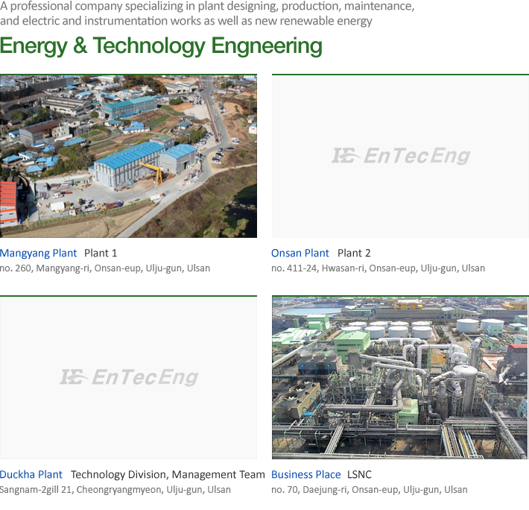Open the LSNC refinery piping photo
Viewport: 529px width, 510px height.
coord(400,377)
